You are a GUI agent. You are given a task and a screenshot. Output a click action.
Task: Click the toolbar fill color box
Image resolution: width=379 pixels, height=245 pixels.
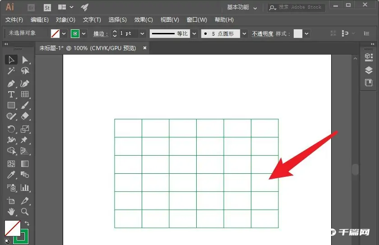(12, 228)
